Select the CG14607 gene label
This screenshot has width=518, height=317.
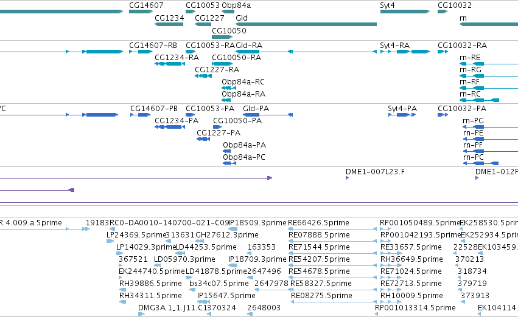pyautogui.click(x=146, y=5)
